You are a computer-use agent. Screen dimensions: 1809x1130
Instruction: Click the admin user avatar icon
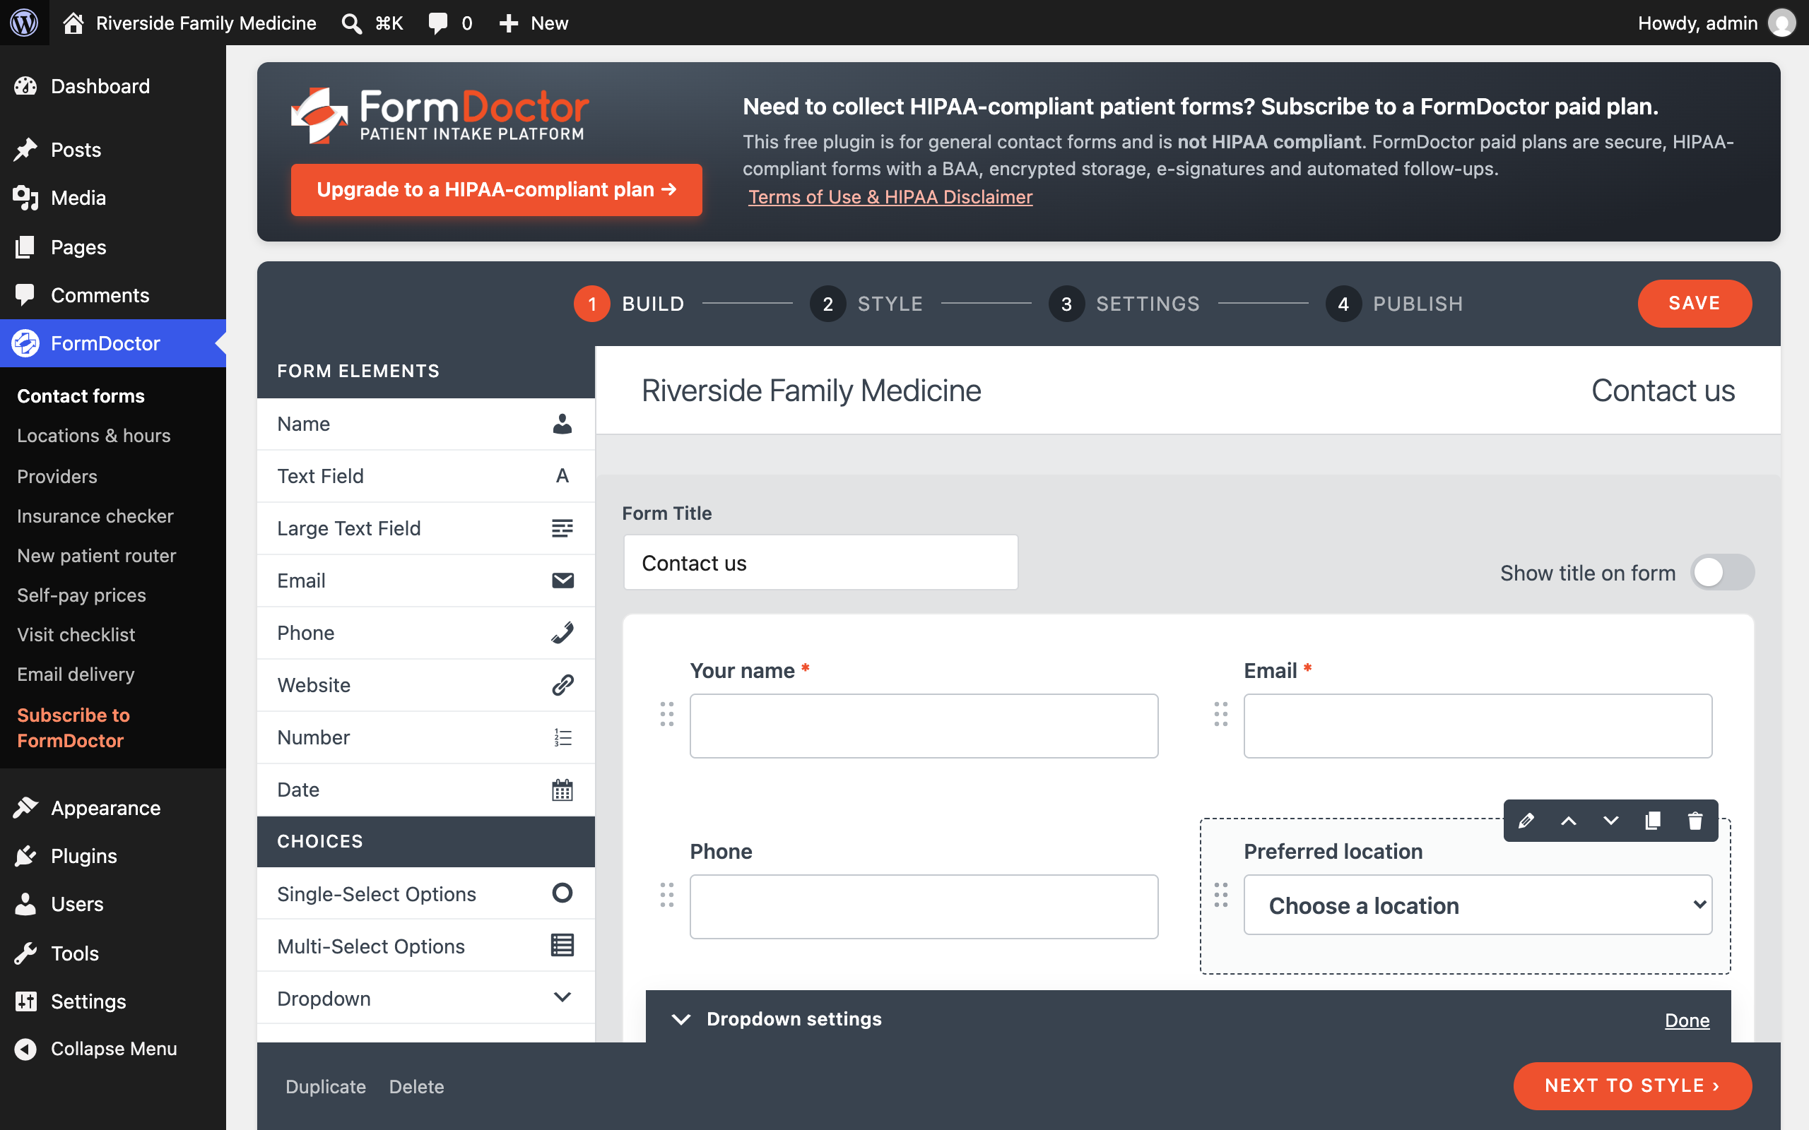1782,23
